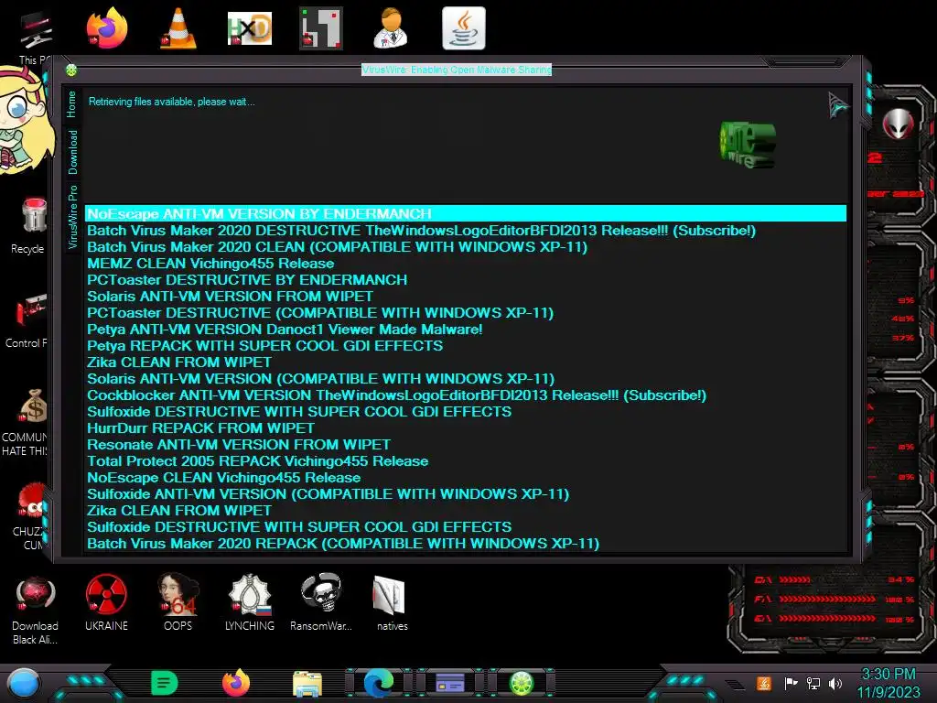
Task: Switch to the Home tab
Action: [71, 104]
